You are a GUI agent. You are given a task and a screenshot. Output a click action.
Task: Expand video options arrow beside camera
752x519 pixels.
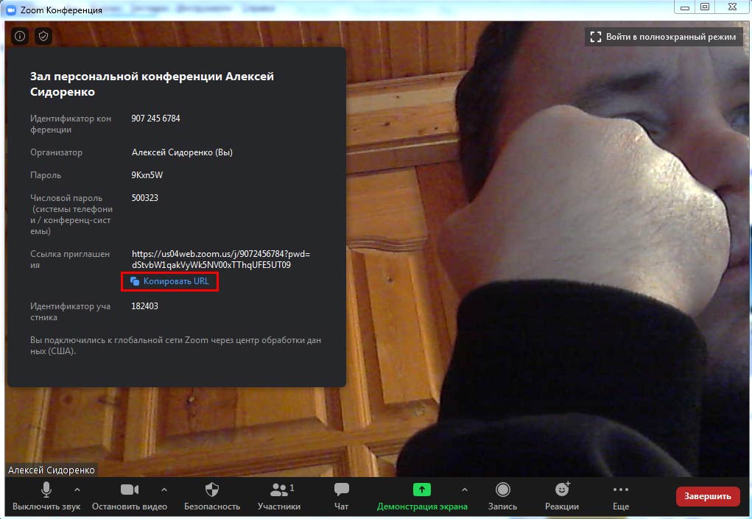(x=164, y=490)
